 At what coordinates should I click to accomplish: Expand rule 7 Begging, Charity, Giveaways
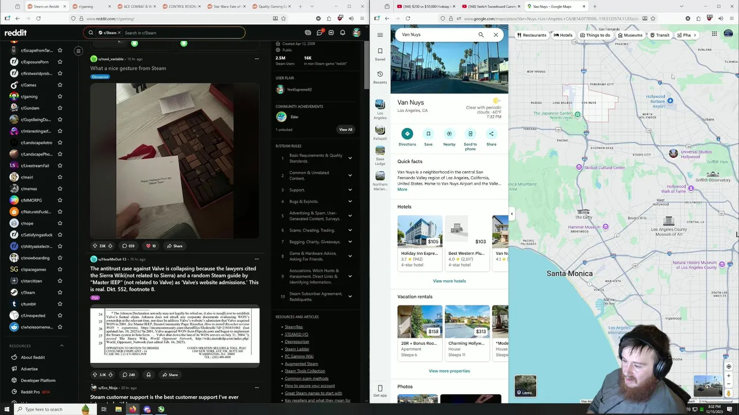point(350,242)
